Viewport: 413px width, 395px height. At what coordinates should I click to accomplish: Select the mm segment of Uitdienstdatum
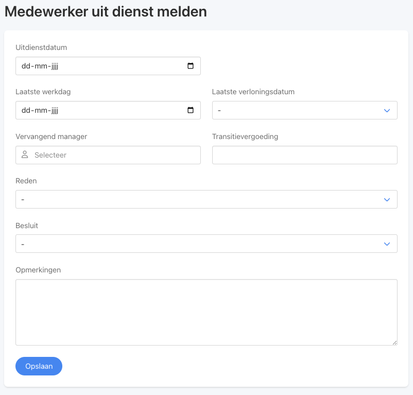pos(41,66)
